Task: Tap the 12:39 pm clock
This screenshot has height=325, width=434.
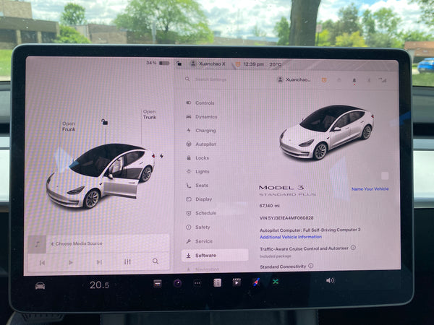Action: coord(254,64)
